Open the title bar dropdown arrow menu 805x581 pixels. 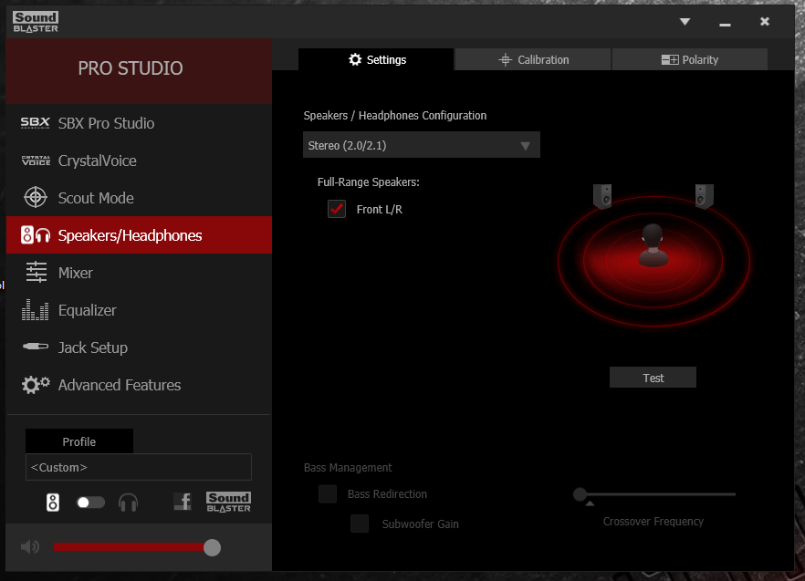(685, 22)
